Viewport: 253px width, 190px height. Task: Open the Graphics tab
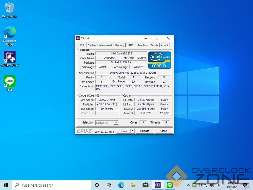coord(142,45)
